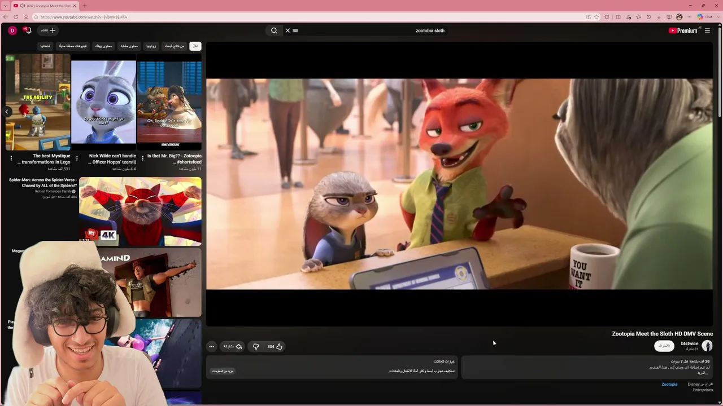Clear the search box with the X
The image size is (723, 406).
288,30
